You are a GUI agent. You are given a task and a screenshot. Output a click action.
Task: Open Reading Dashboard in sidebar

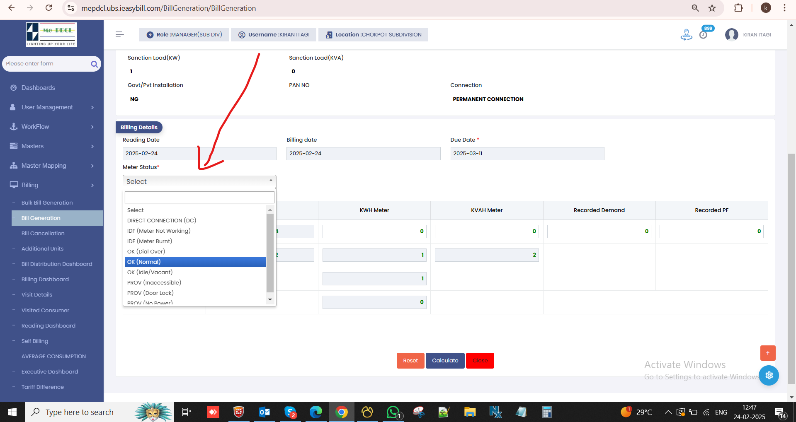(x=49, y=326)
